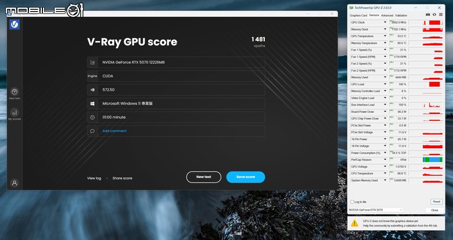Click the GPU Clock 2902.0 MHz value
The width and height of the screenshot is (453, 240).
point(398,22)
